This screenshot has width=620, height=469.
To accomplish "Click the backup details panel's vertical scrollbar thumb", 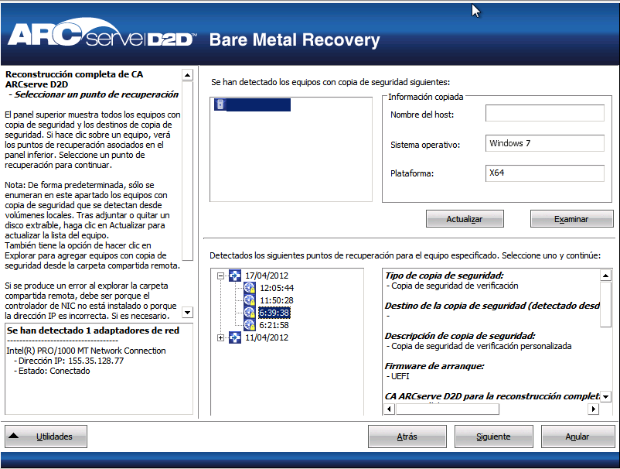I will 605,304.
